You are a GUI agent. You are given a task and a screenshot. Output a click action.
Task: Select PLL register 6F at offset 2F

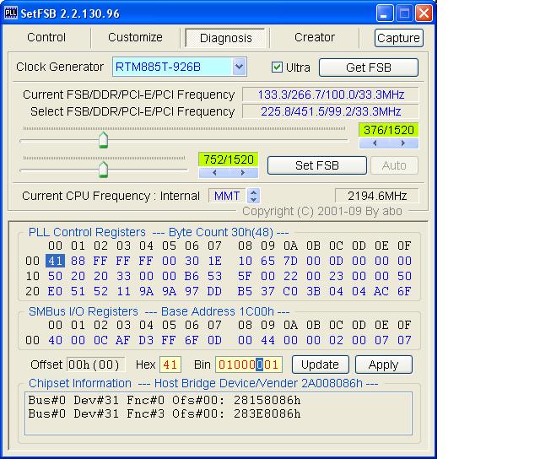pyautogui.click(x=404, y=291)
